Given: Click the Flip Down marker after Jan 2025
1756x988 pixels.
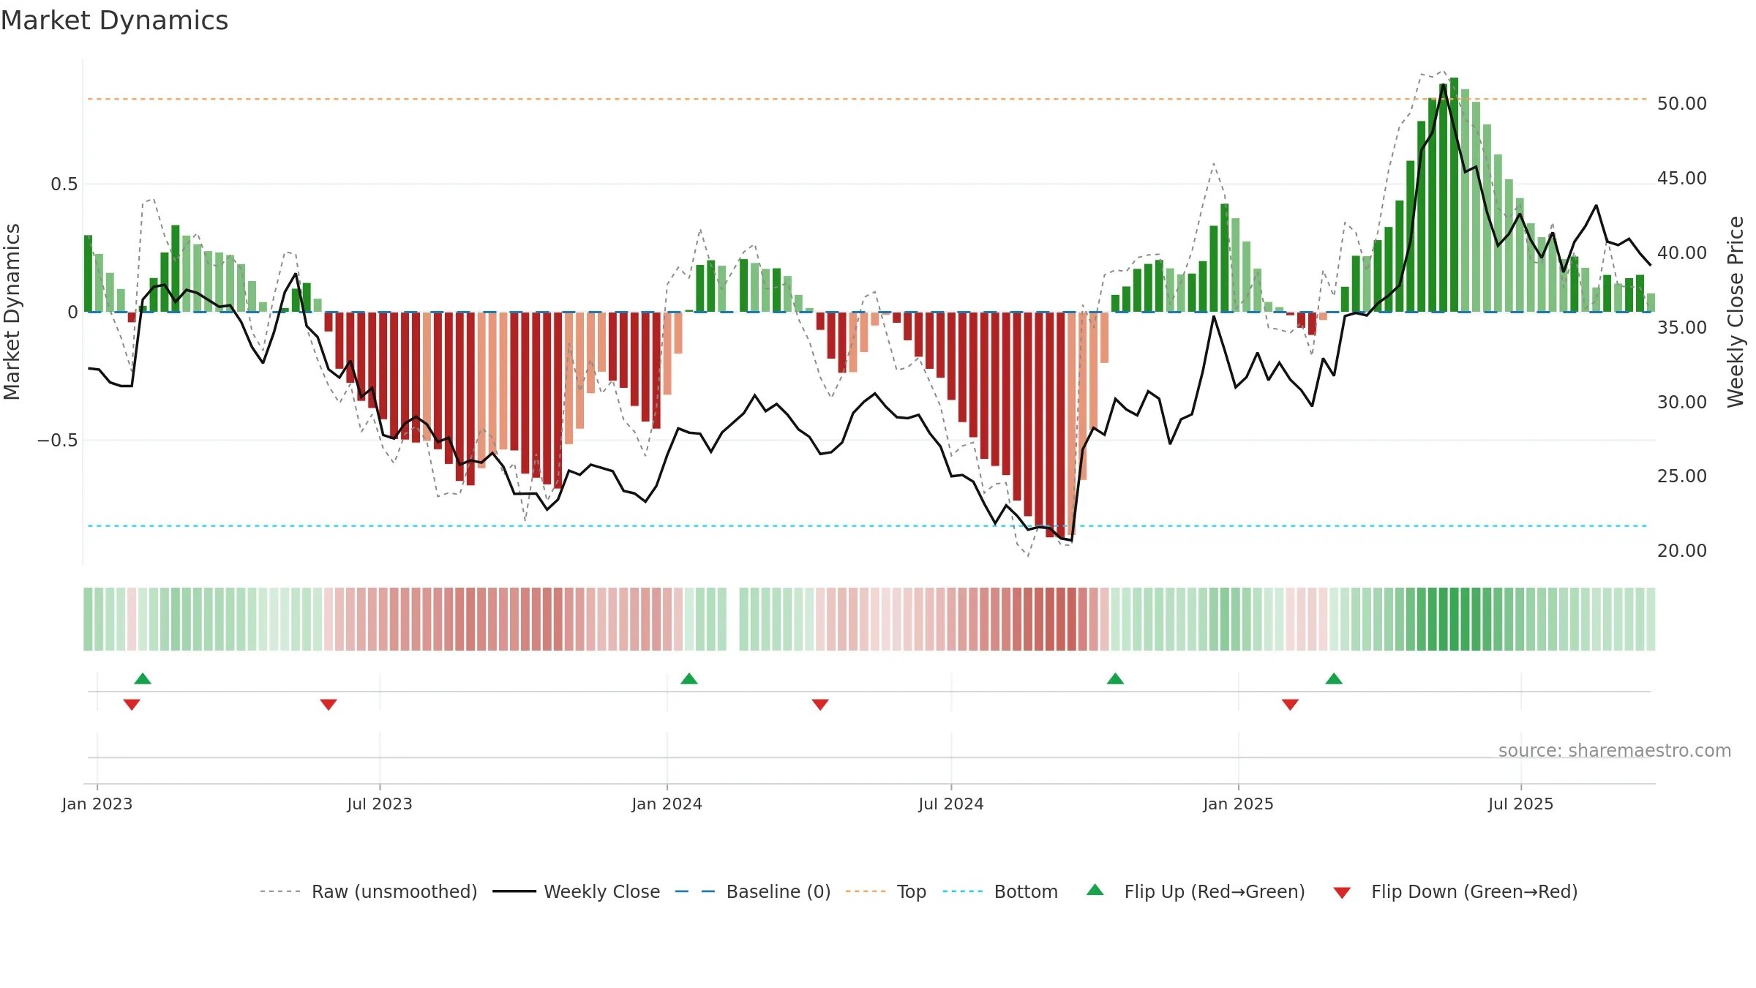Looking at the screenshot, I should click(x=1290, y=704).
